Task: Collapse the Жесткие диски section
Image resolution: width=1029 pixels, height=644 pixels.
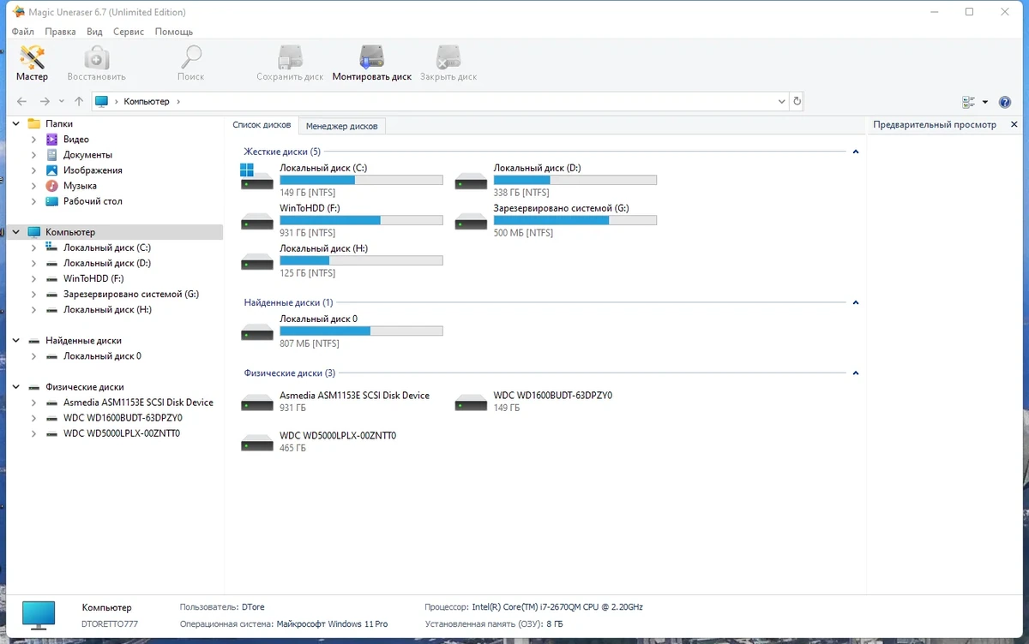Action: (x=855, y=152)
